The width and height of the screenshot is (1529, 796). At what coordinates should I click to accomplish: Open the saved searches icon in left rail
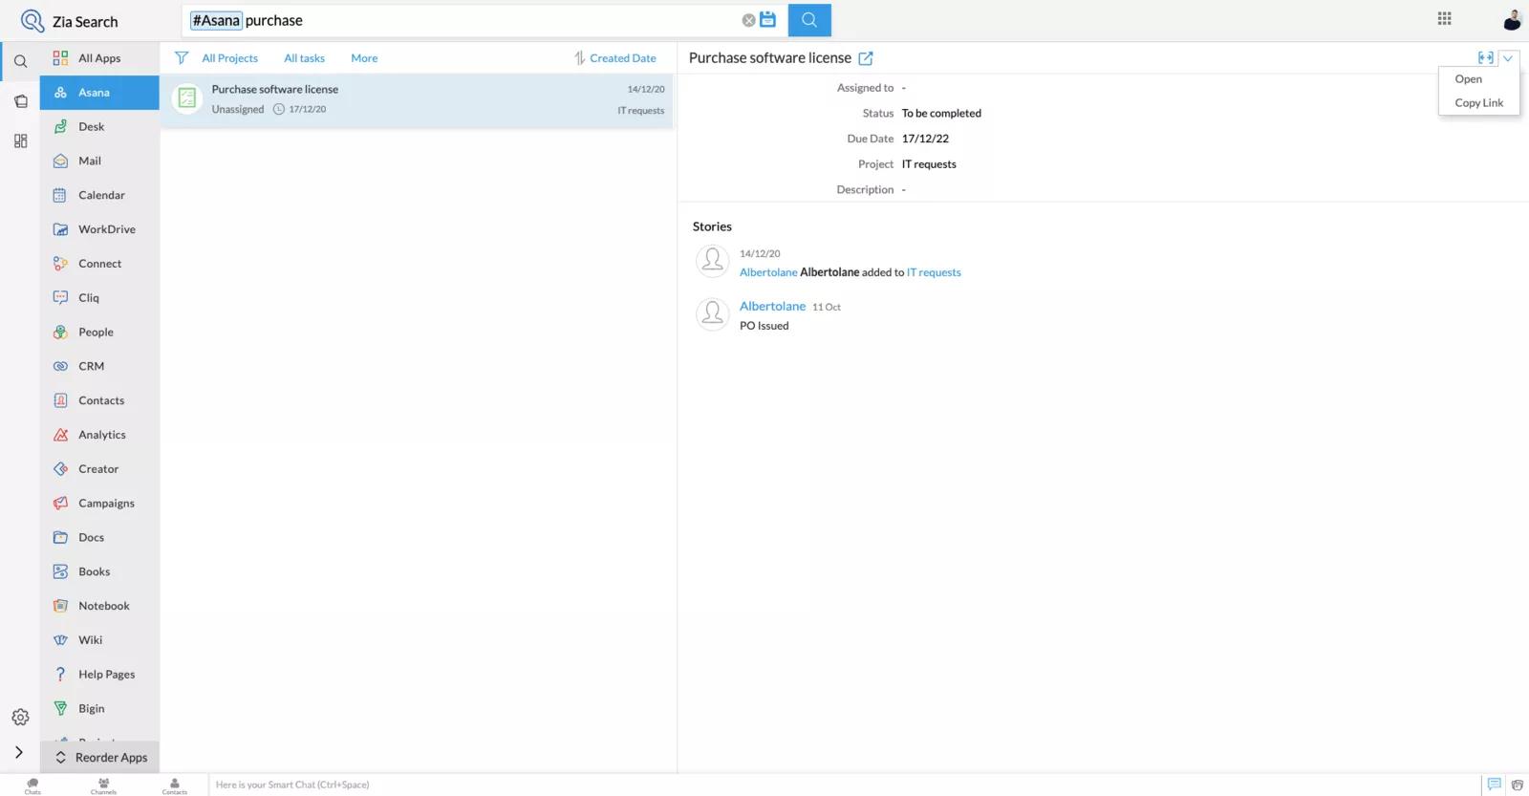(20, 101)
